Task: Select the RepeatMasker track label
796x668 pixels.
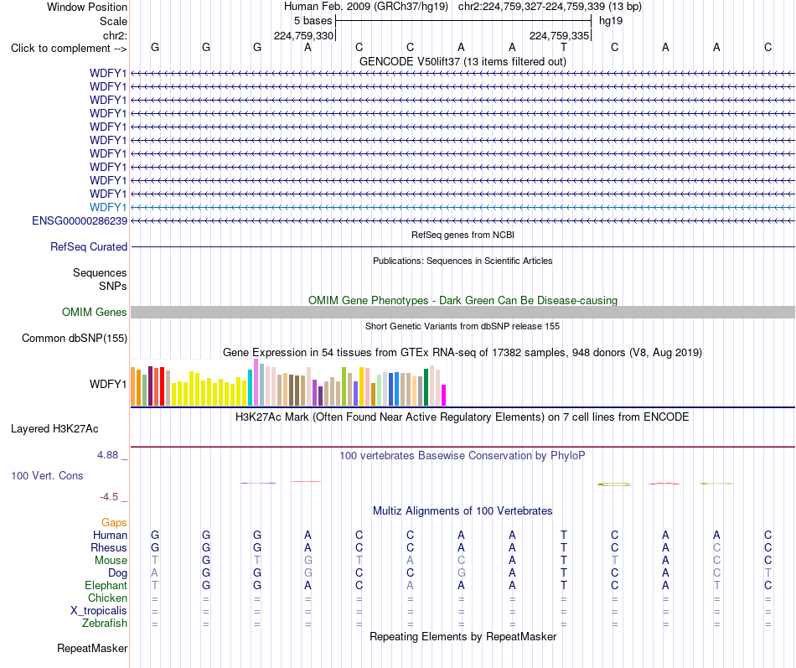Action: [x=92, y=648]
